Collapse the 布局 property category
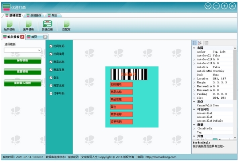 [x=194, y=48]
